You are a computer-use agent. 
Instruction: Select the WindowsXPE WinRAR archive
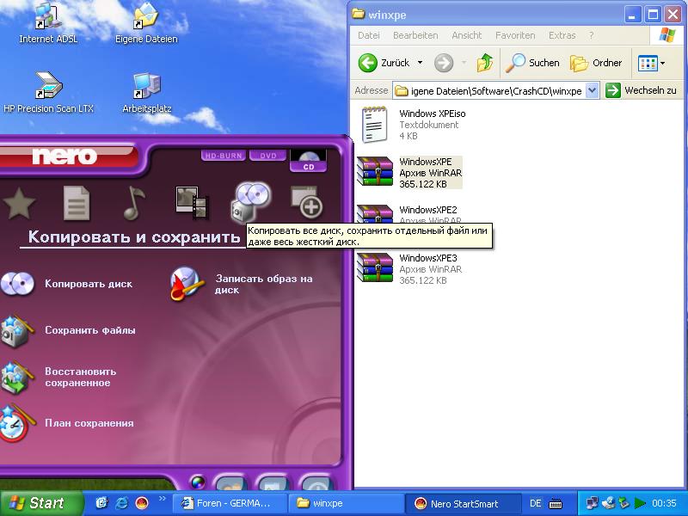point(409,173)
